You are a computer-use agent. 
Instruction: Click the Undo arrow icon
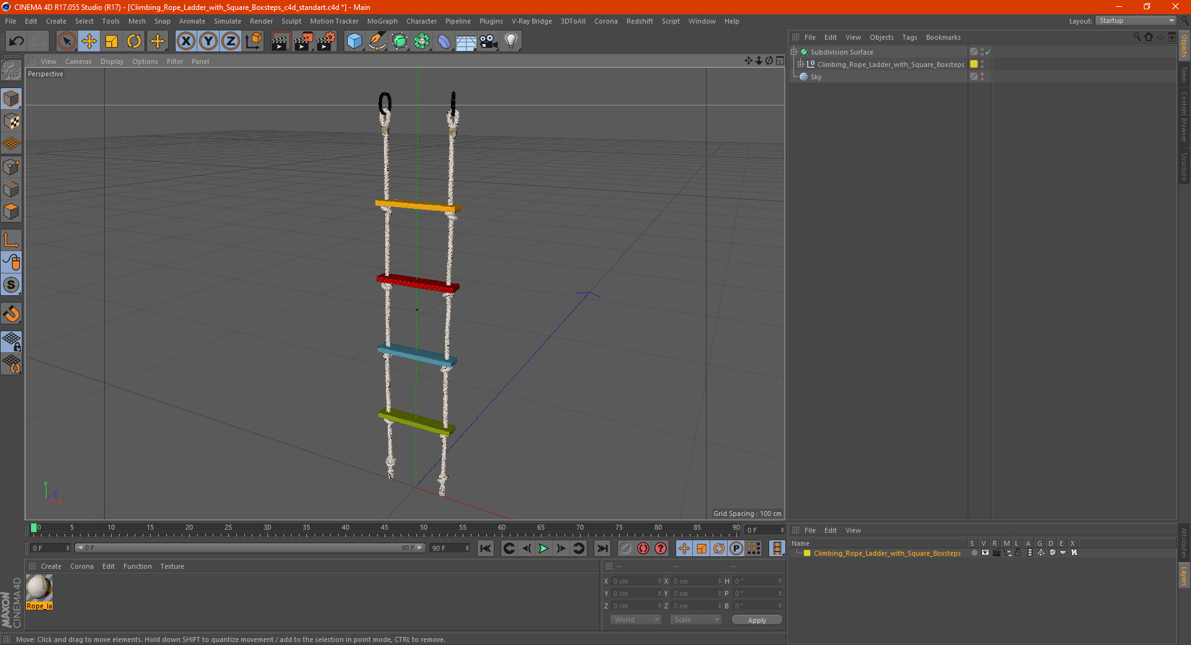coord(16,42)
